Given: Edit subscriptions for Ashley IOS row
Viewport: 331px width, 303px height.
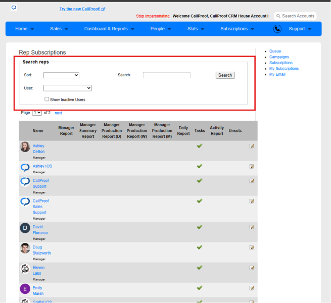Looking at the screenshot, I should coord(252,166).
